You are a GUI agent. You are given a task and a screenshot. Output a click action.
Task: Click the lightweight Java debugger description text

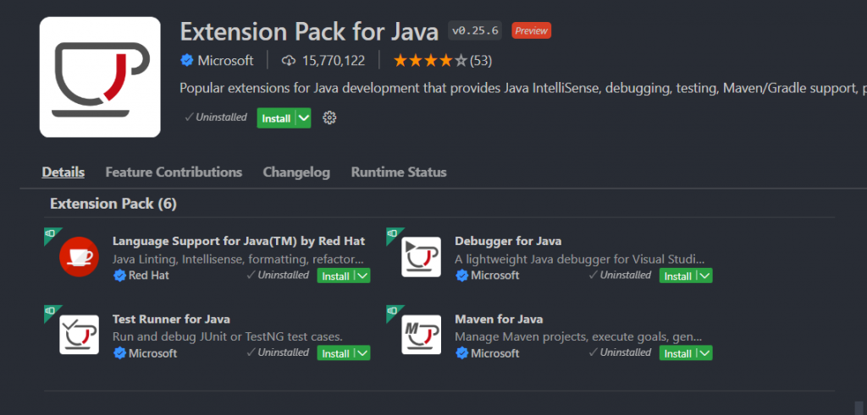coord(580,259)
